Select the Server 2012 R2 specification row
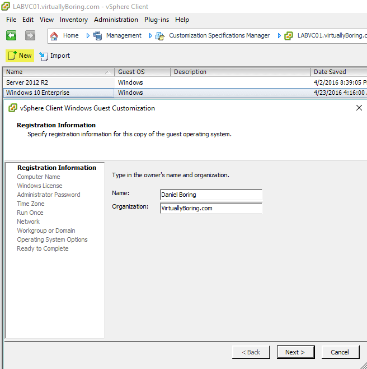The height and width of the screenshot is (369, 367). click(x=185, y=82)
